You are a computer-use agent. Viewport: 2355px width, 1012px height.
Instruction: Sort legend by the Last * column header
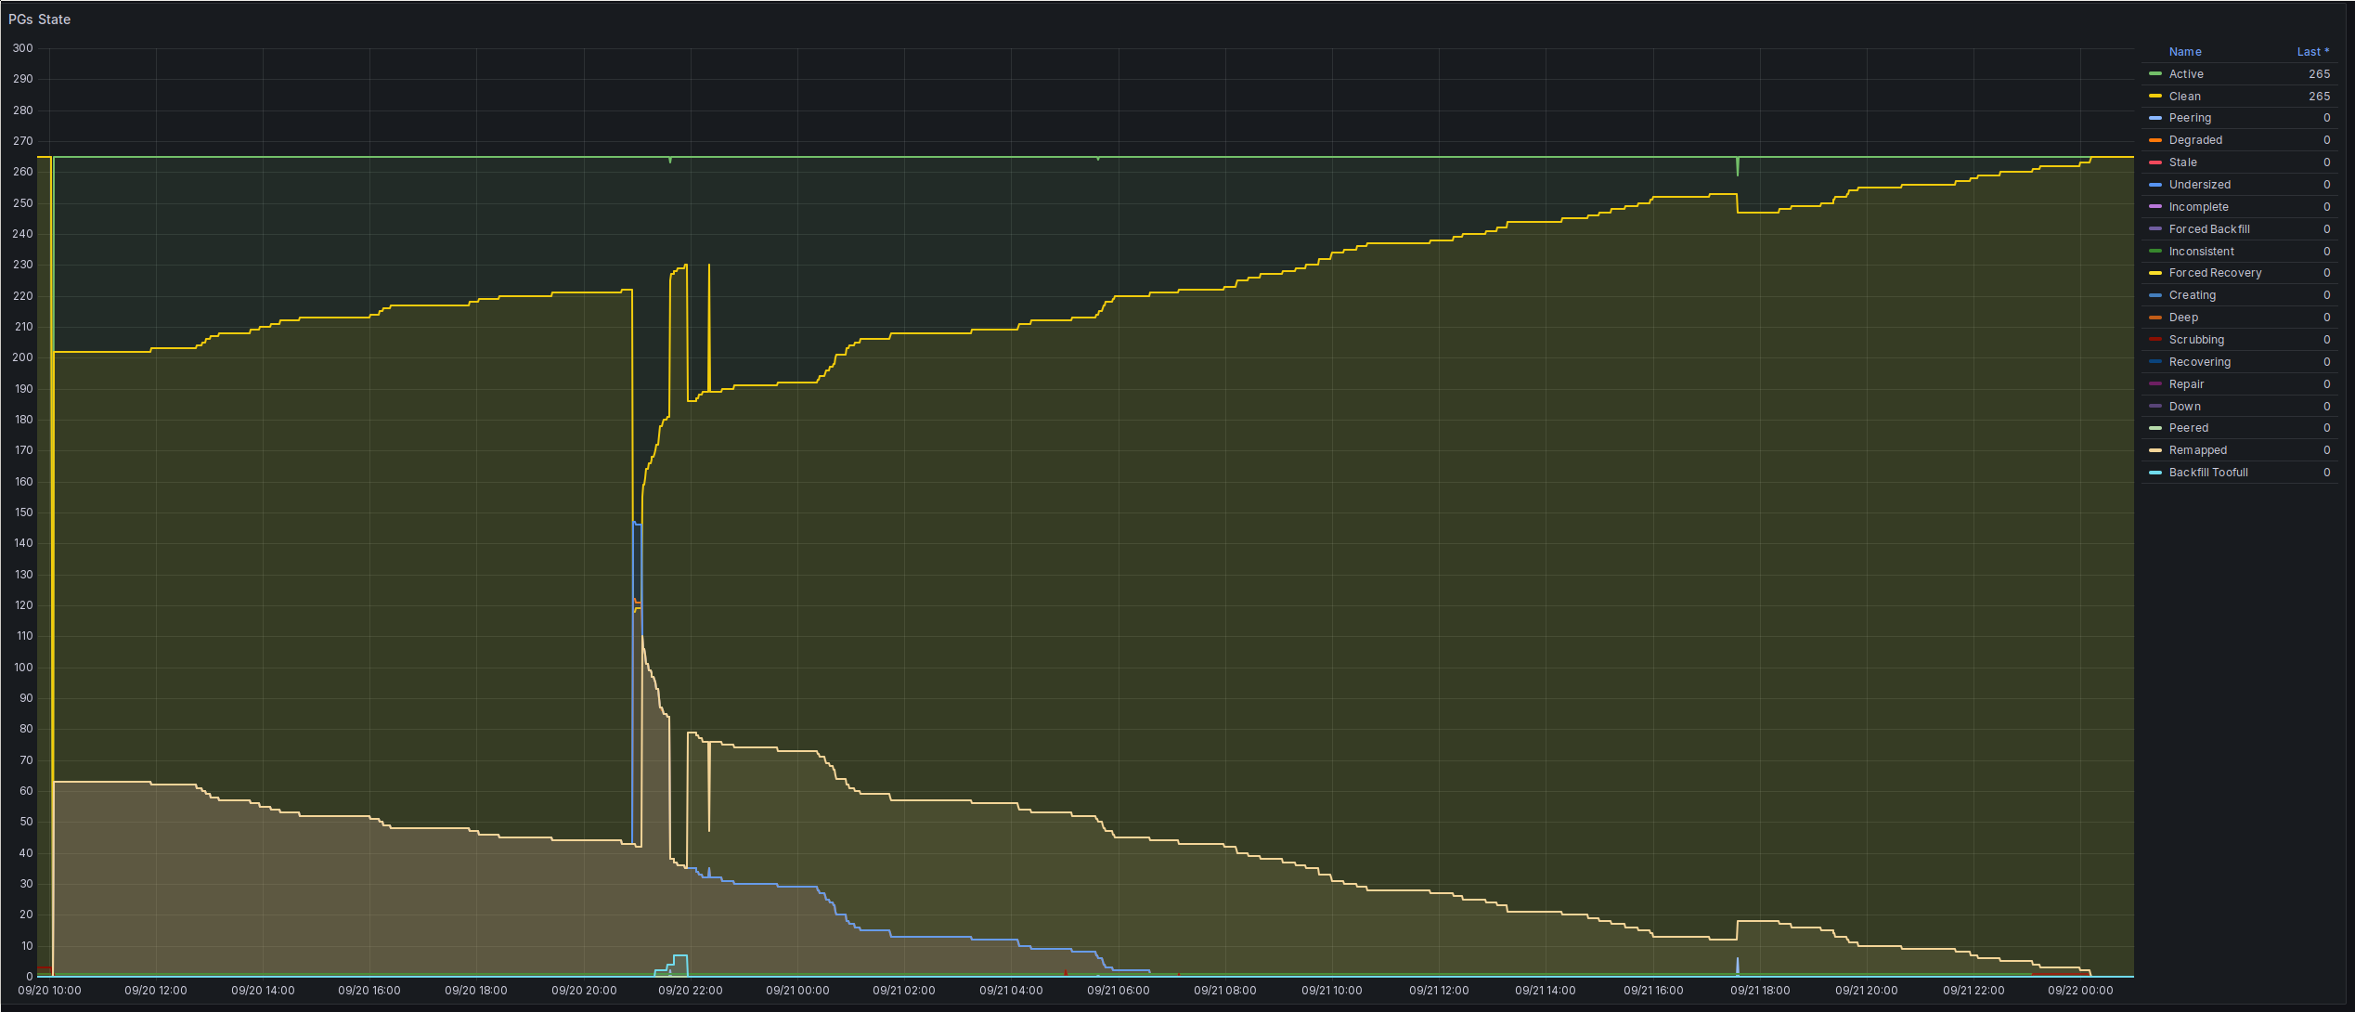click(x=2311, y=52)
